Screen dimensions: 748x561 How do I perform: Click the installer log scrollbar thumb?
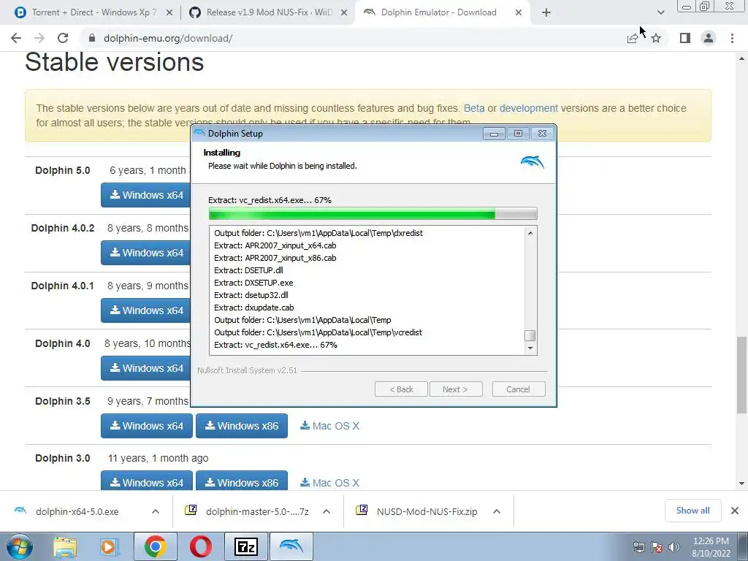pos(530,335)
